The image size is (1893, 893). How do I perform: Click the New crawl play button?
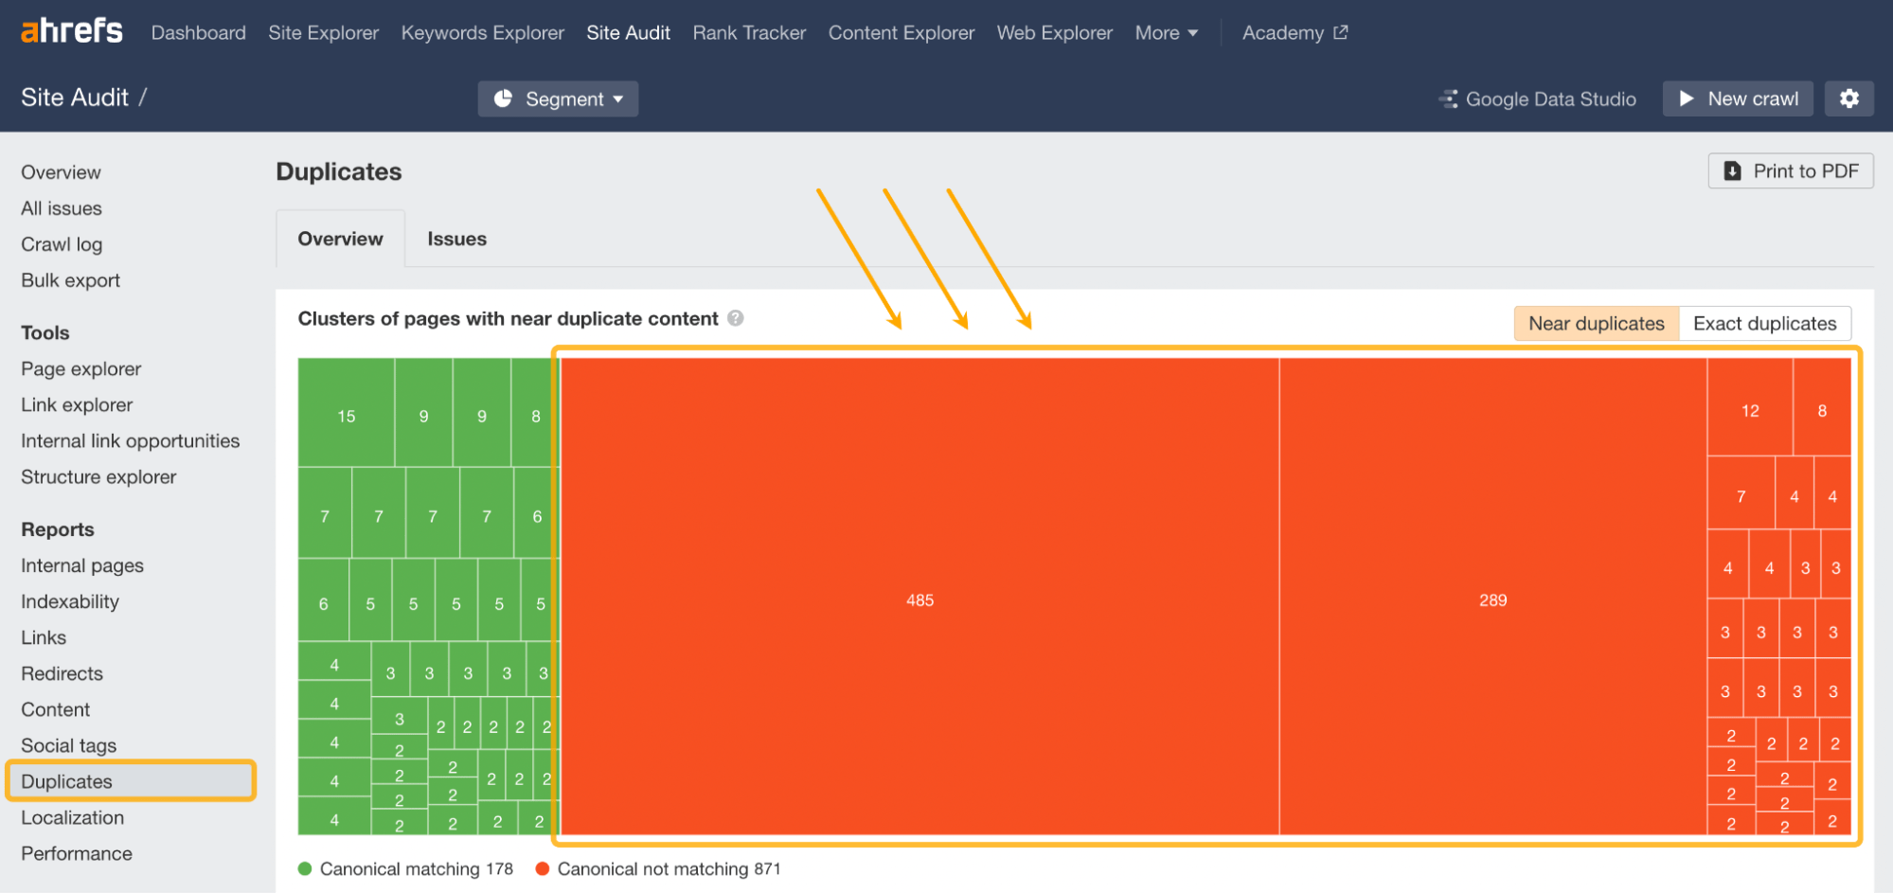(1688, 98)
